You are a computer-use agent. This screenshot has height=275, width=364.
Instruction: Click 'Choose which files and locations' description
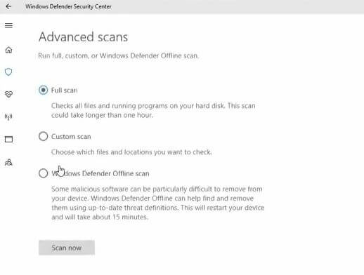pos(131,152)
